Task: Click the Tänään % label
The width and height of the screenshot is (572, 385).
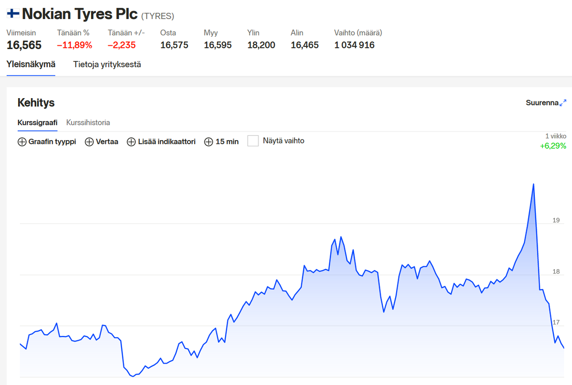Action: pos(73,33)
